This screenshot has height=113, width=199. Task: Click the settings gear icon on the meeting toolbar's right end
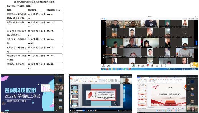tap(166, 66)
